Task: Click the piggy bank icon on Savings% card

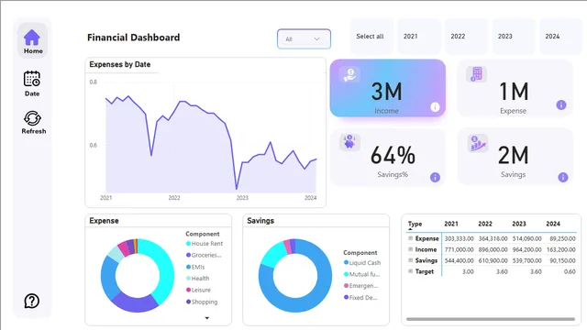Action: tap(350, 142)
